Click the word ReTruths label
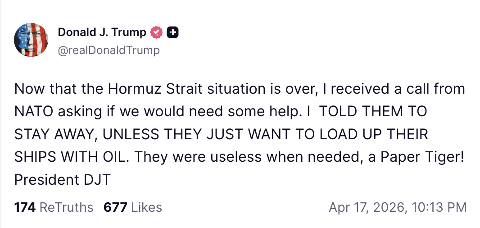This screenshot has height=228, width=480. tap(66, 207)
